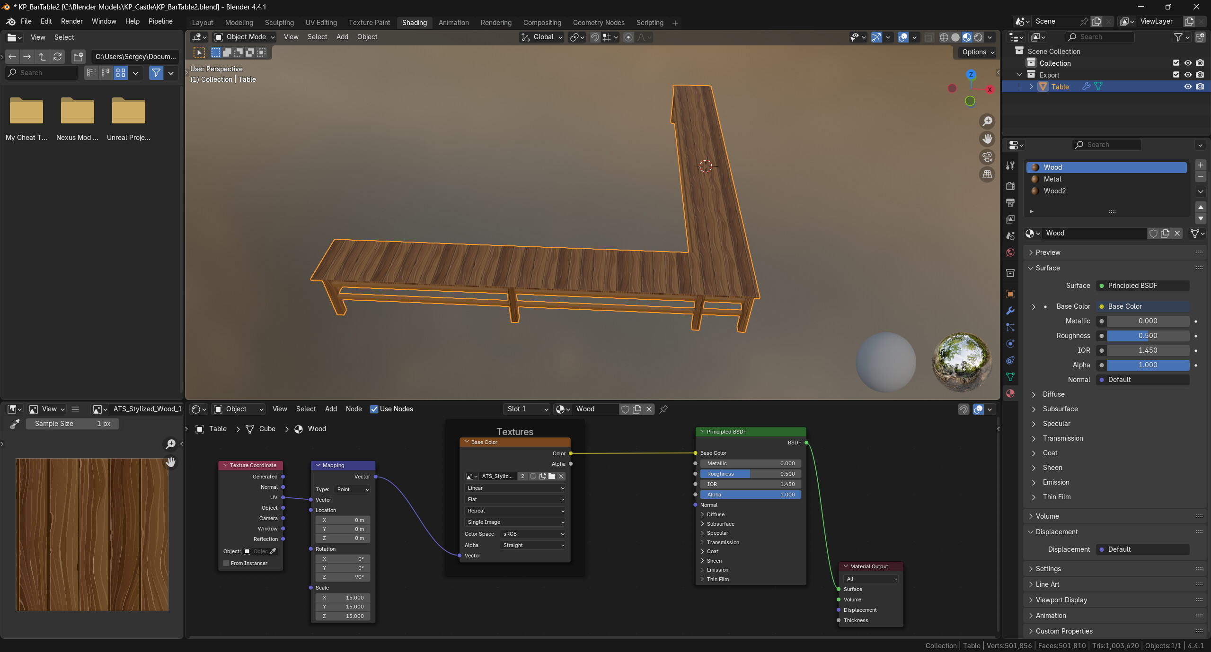
Task: Open Color Space sRGB dropdown
Action: pos(533,534)
